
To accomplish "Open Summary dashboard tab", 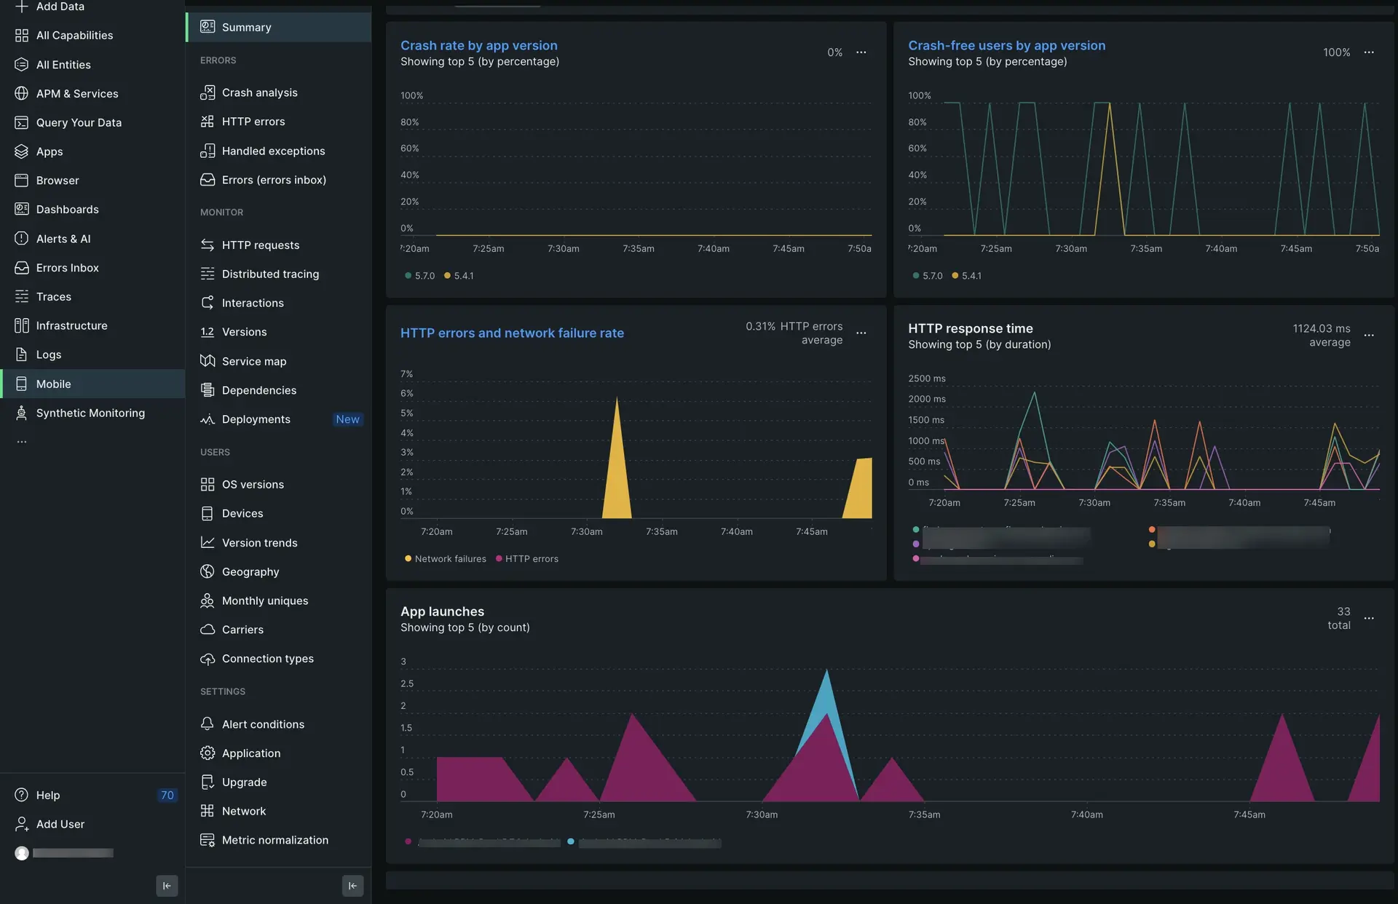I will point(247,26).
